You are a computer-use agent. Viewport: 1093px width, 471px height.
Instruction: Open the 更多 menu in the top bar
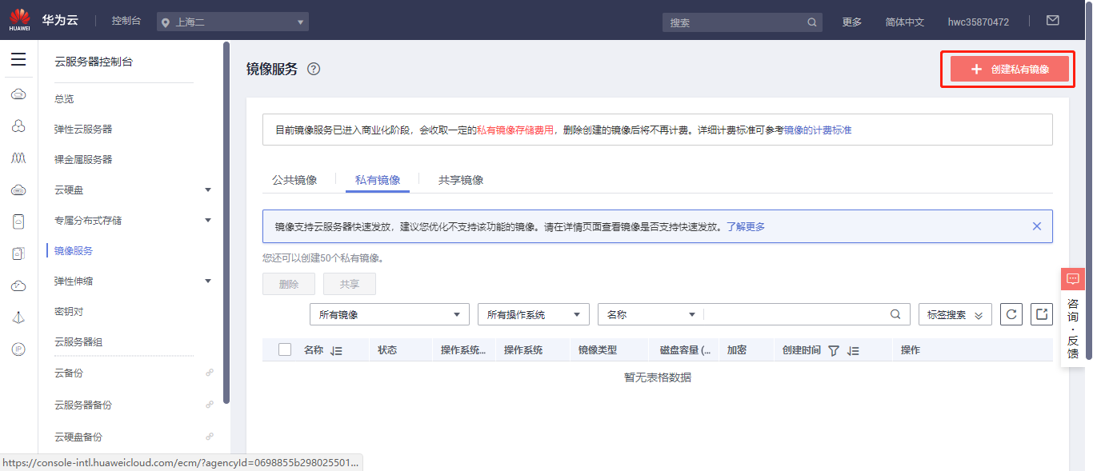pos(852,22)
